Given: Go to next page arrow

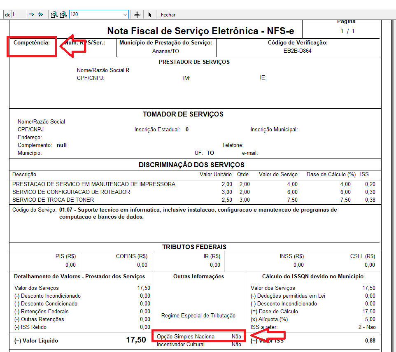Looking at the screenshot, I should (x=31, y=15).
